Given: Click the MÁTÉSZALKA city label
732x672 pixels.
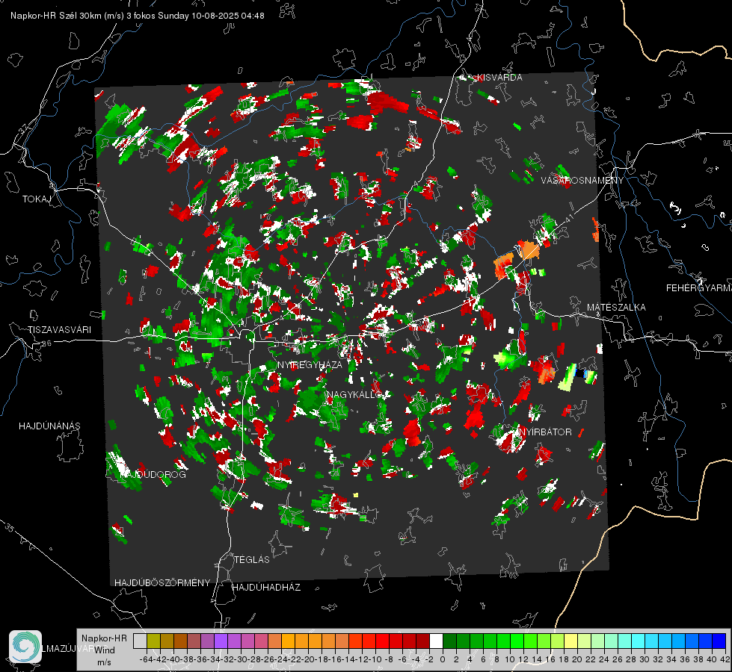Looking at the screenshot, I should coord(616,308).
